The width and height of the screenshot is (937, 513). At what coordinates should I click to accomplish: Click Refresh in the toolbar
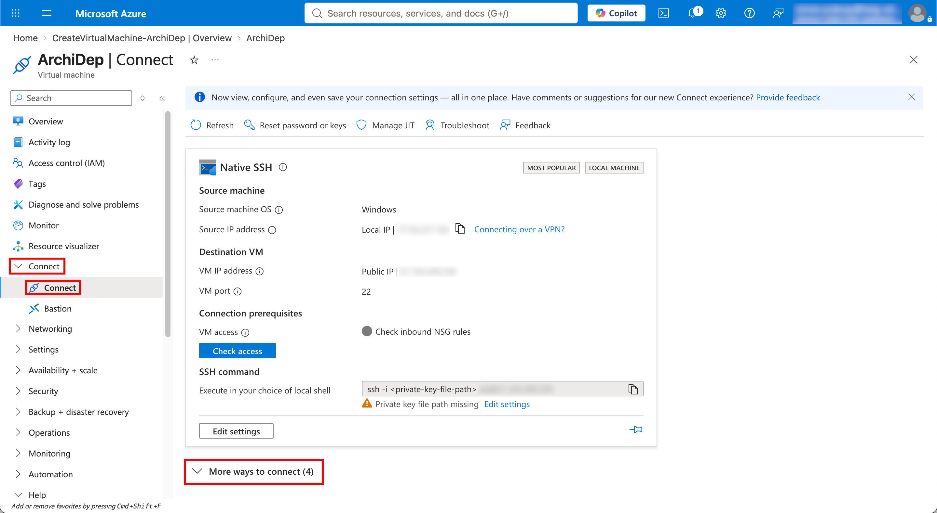[212, 125]
